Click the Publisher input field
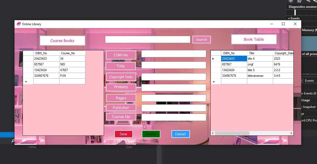 [174, 108]
